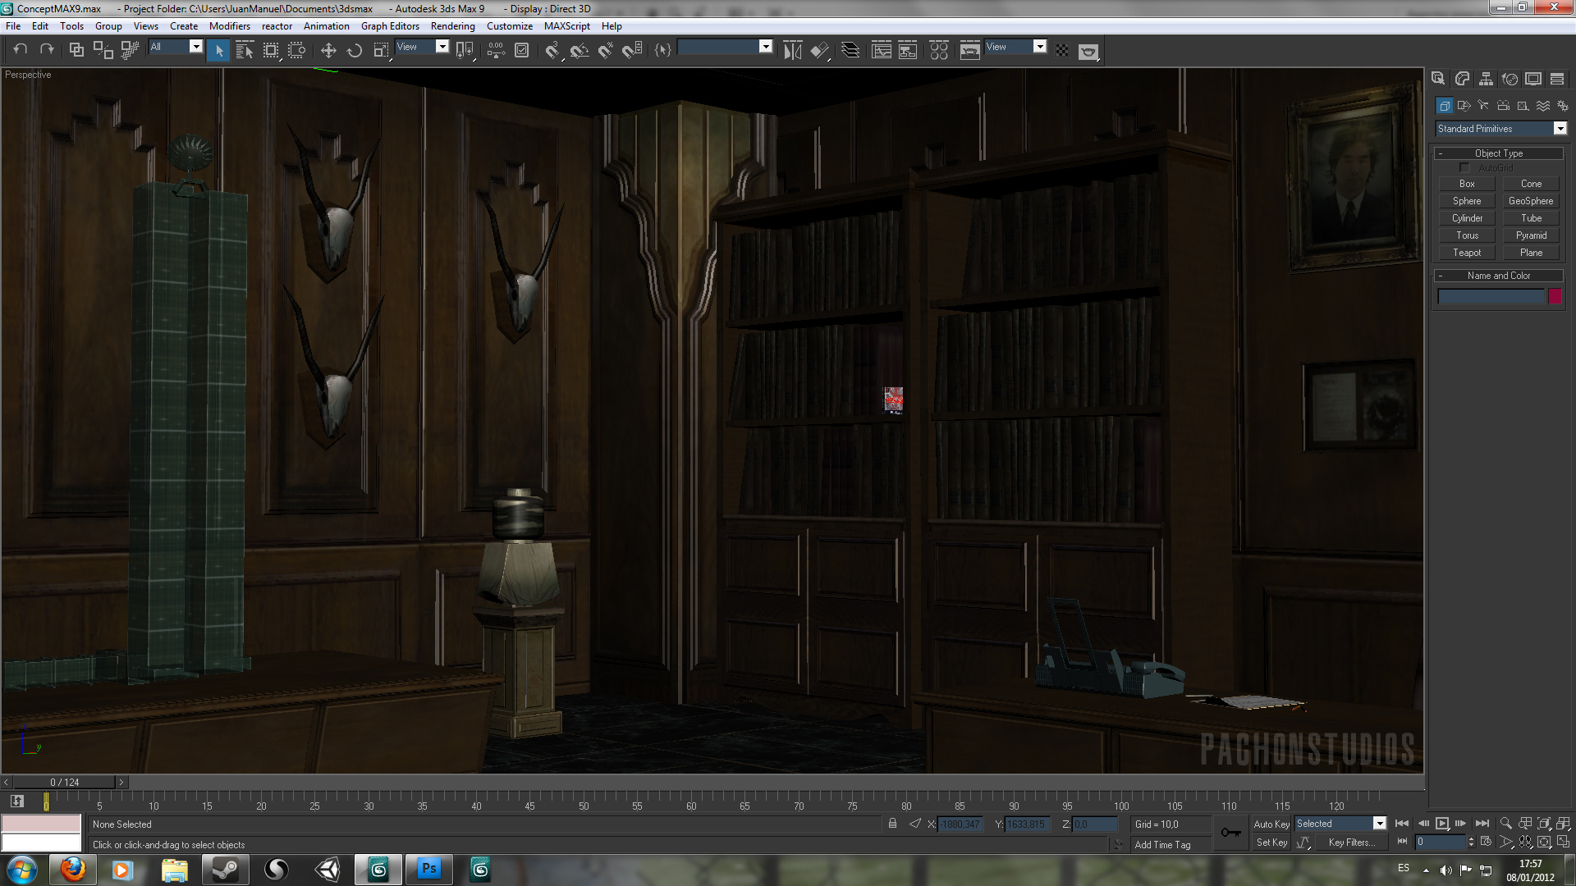Viewport: 1576px width, 886px height.
Task: Open the Modifiers menu
Action: click(x=229, y=26)
